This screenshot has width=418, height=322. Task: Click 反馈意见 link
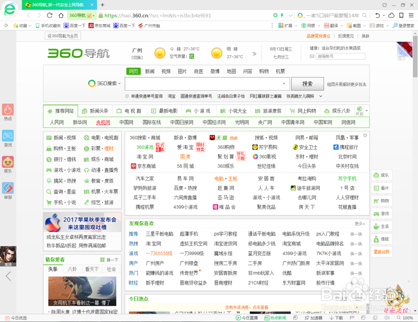click(x=346, y=36)
